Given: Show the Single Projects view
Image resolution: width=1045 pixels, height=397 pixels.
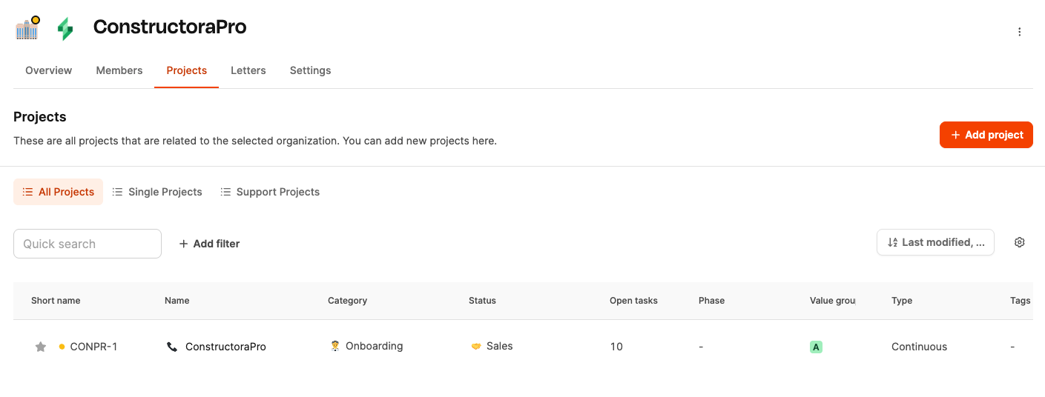Looking at the screenshot, I should 157,192.
